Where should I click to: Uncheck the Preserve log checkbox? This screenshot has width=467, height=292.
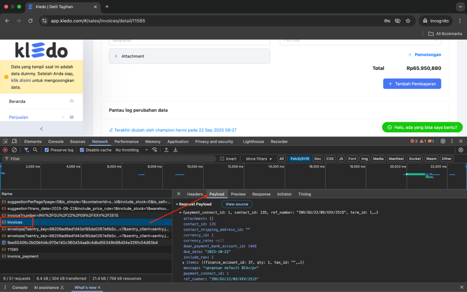[47, 150]
